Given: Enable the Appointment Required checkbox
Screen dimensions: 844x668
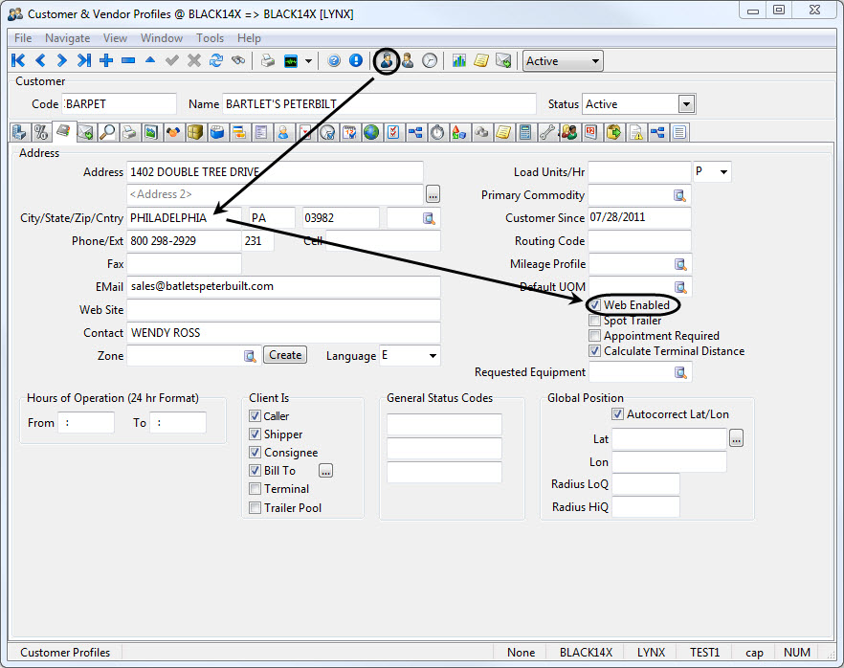Looking at the screenshot, I should [x=595, y=336].
